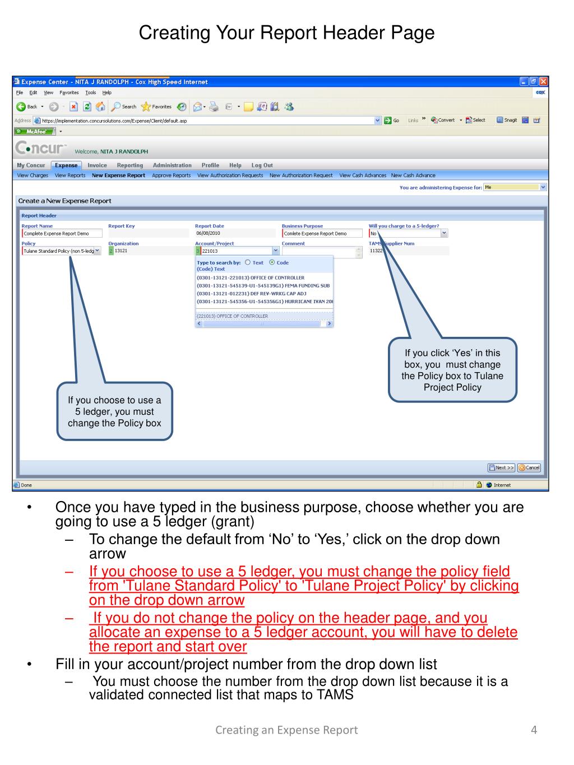This screenshot has width=574, height=765.
Task: Click the green Go arrow button
Action: point(388,120)
